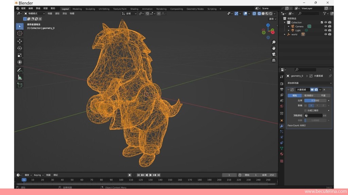Choose the 取消細分 un-subdivide button
This screenshot has width=348, height=195.
coord(309,95)
